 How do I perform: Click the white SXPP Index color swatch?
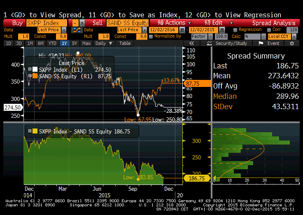(x=35, y=69)
